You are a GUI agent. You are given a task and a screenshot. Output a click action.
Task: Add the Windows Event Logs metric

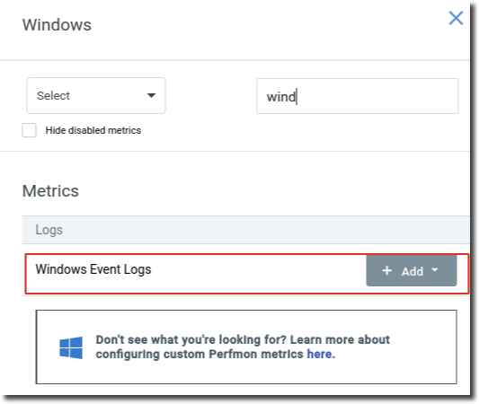point(412,270)
